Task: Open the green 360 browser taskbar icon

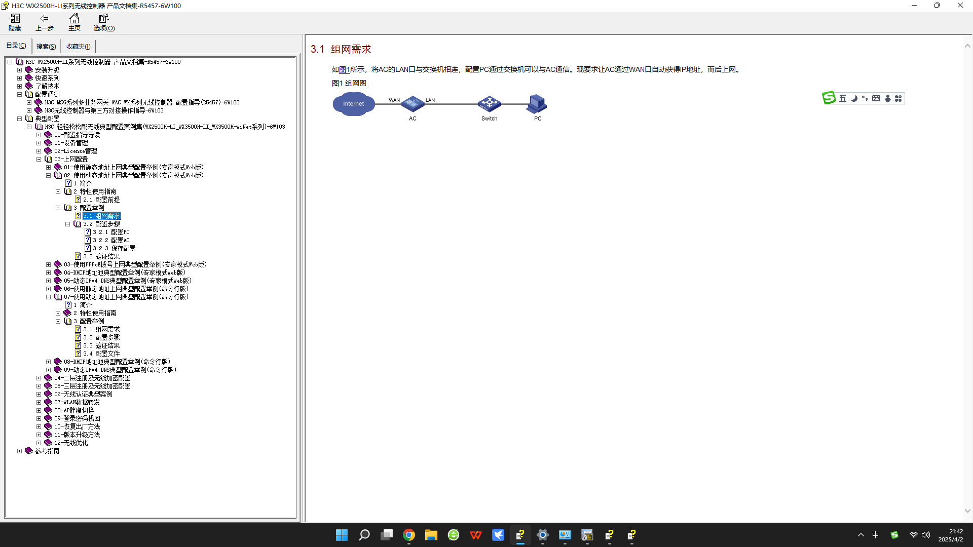Action: coord(454,535)
